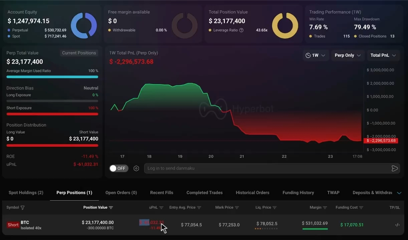This screenshot has width=408, height=240.
Task: Open the Total PnL dropdown
Action: tap(383, 55)
